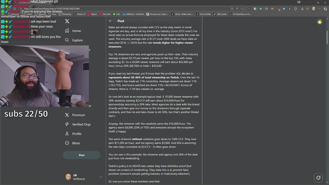Screen dimensions: 329x185
Task: Expand the Content bookmarks folder
Action: pos(27,14)
